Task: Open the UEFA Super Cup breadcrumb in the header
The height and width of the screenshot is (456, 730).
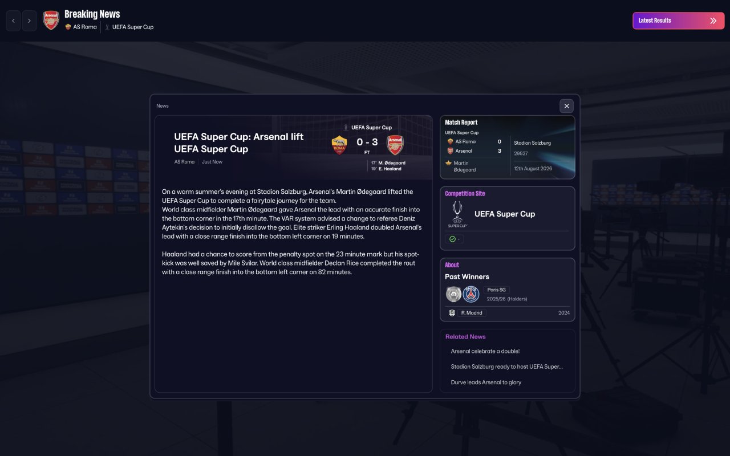Action: [129, 27]
